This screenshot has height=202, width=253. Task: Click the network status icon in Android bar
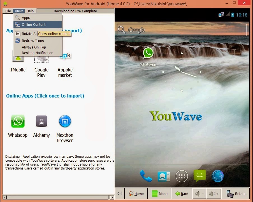point(221,15)
